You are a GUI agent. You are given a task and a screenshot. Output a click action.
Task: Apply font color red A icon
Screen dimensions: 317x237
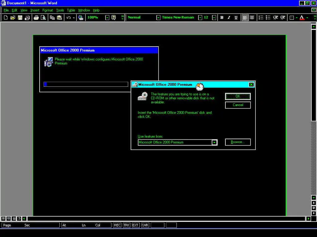coord(302,18)
